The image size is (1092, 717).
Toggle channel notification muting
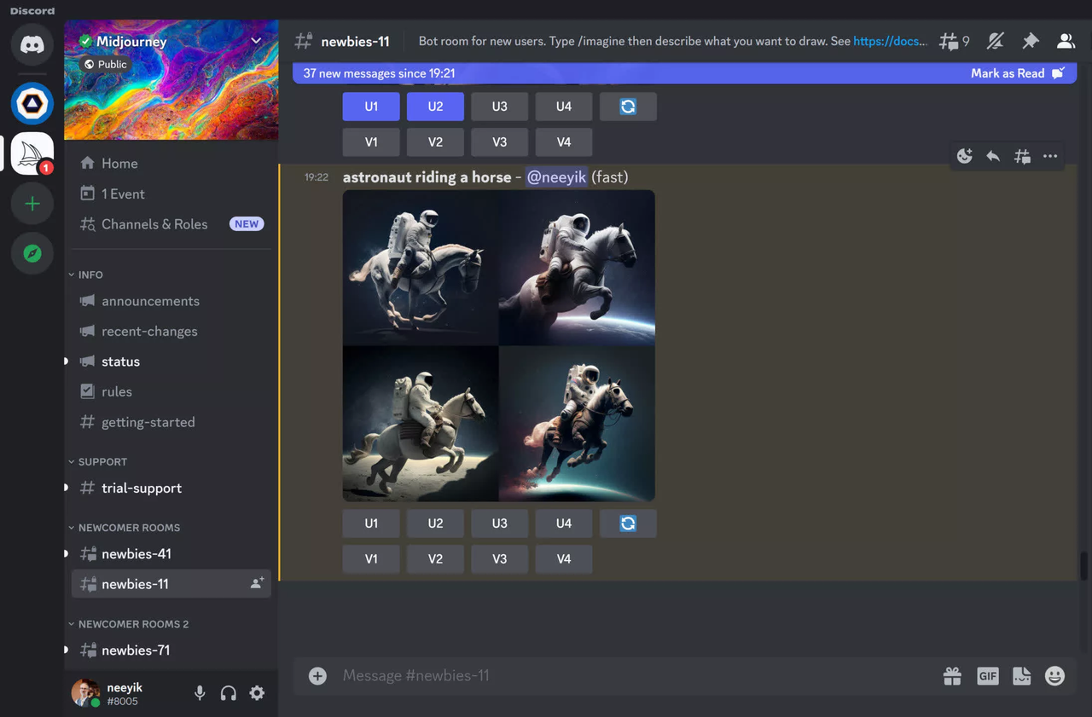[995, 40]
